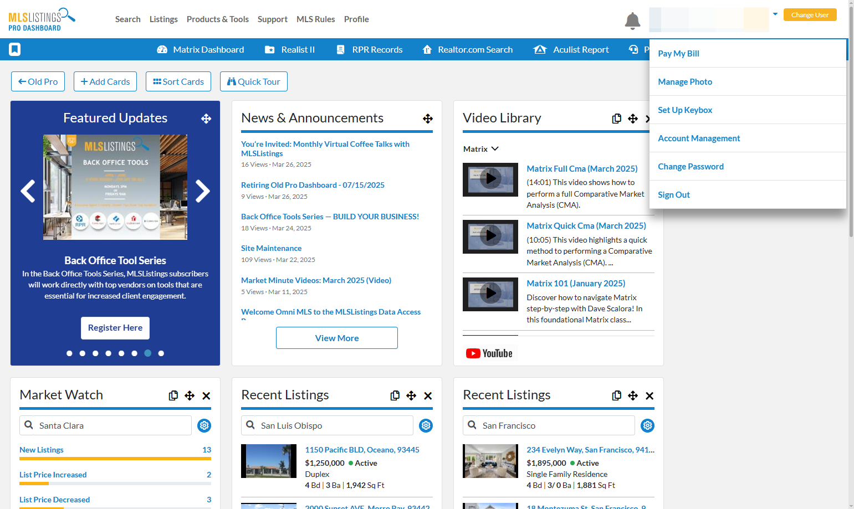This screenshot has height=509, width=854.
Task: Open settings gear for Santa Clara Market Watch
Action: pyautogui.click(x=204, y=425)
